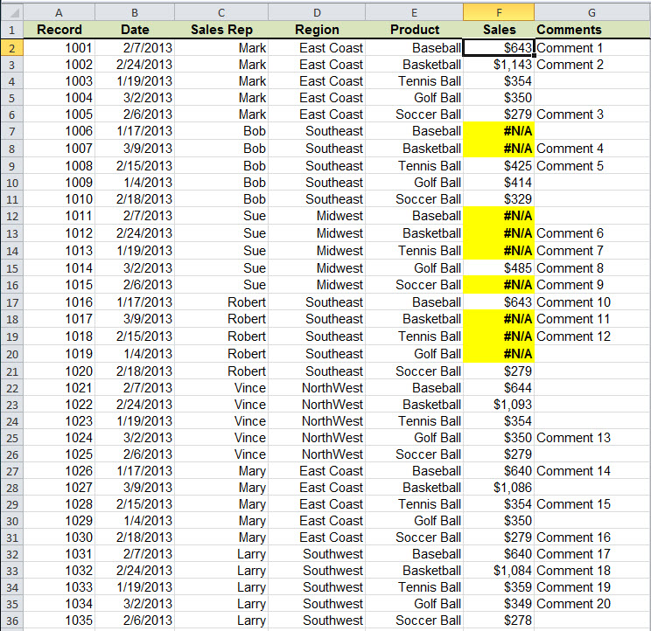Click the Comment 8 cell
This screenshot has width=651, height=631.
[592, 268]
